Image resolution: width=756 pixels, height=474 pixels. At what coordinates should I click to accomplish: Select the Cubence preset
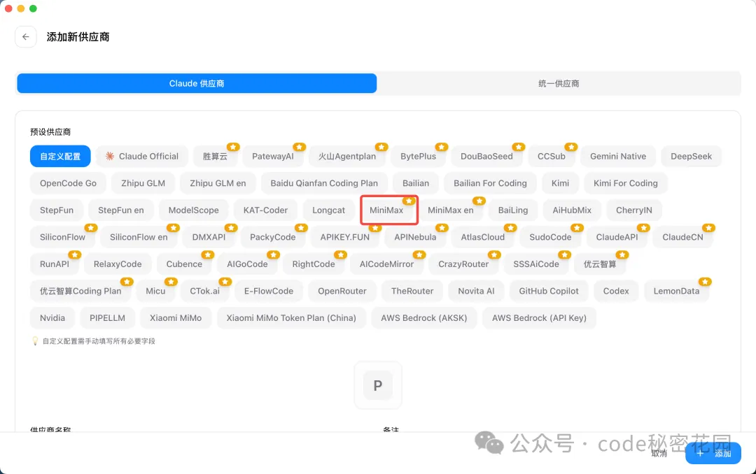tap(184, 264)
